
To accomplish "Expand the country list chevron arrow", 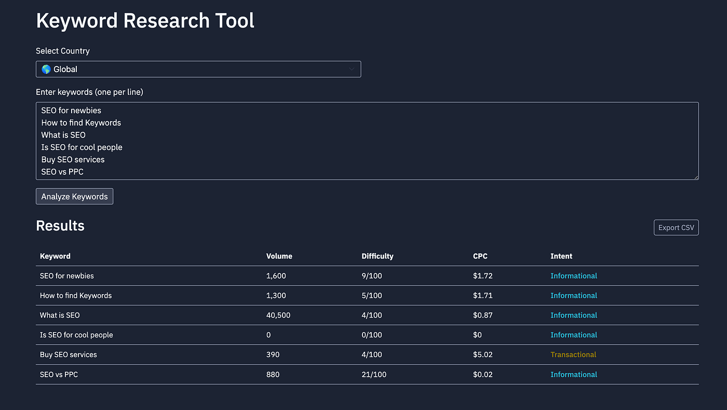I will pyautogui.click(x=352, y=69).
